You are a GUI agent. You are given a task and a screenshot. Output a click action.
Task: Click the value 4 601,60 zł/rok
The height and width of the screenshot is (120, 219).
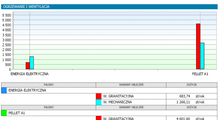[x=190, y=119]
